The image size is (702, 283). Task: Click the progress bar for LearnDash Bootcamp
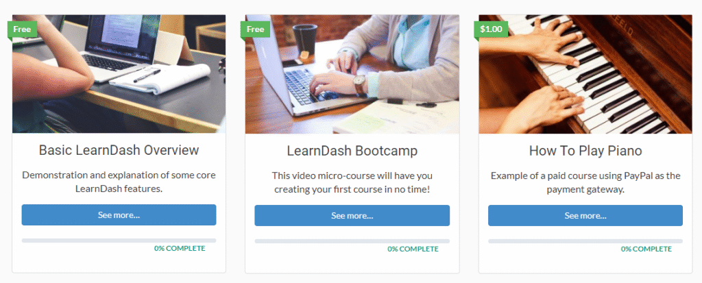pyautogui.click(x=352, y=241)
